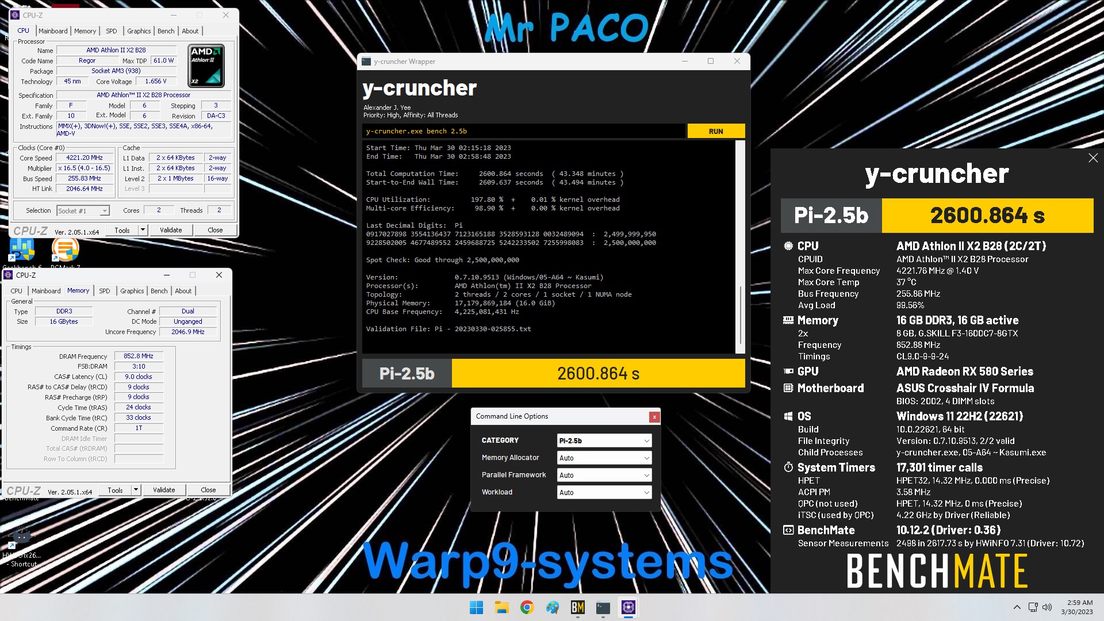
Task: Click y-cruncher command line input field
Action: (x=523, y=131)
